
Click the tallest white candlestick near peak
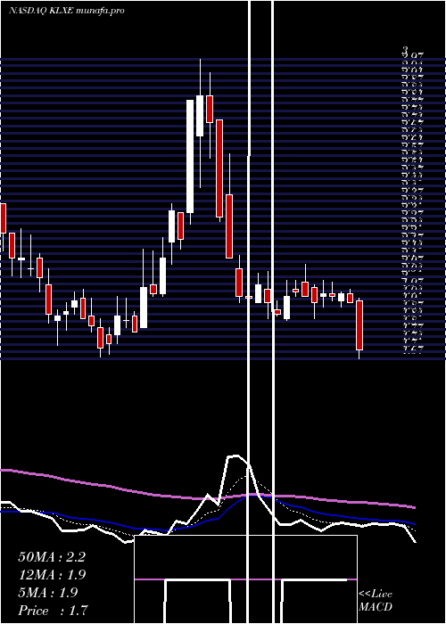coord(190,156)
